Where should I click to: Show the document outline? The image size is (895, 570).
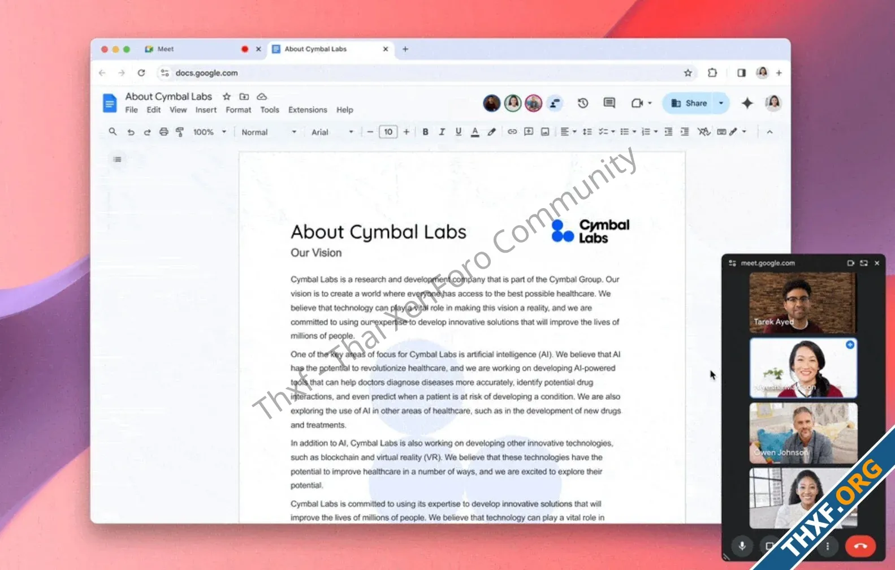pyautogui.click(x=117, y=159)
